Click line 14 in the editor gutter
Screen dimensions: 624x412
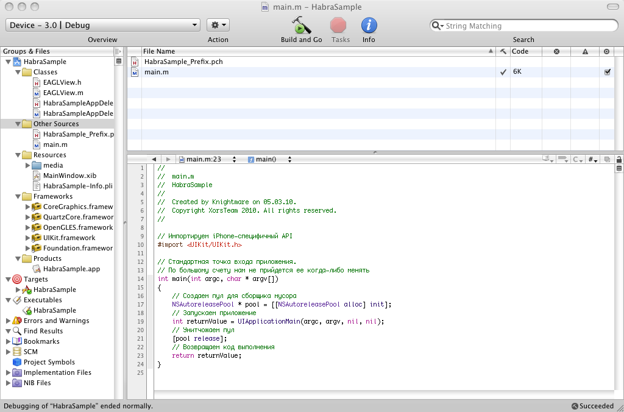tap(141, 279)
